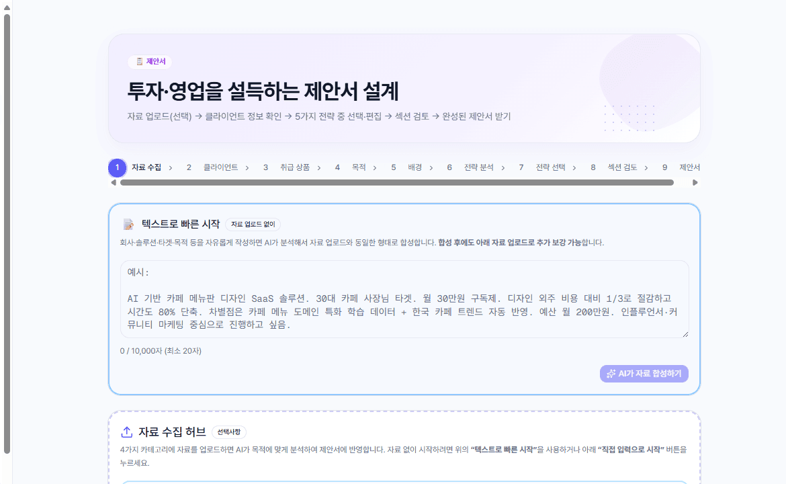Image resolution: width=786 pixels, height=484 pixels.
Task: Click the chevron after 전략 선택
Action: pyautogui.click(x=574, y=168)
